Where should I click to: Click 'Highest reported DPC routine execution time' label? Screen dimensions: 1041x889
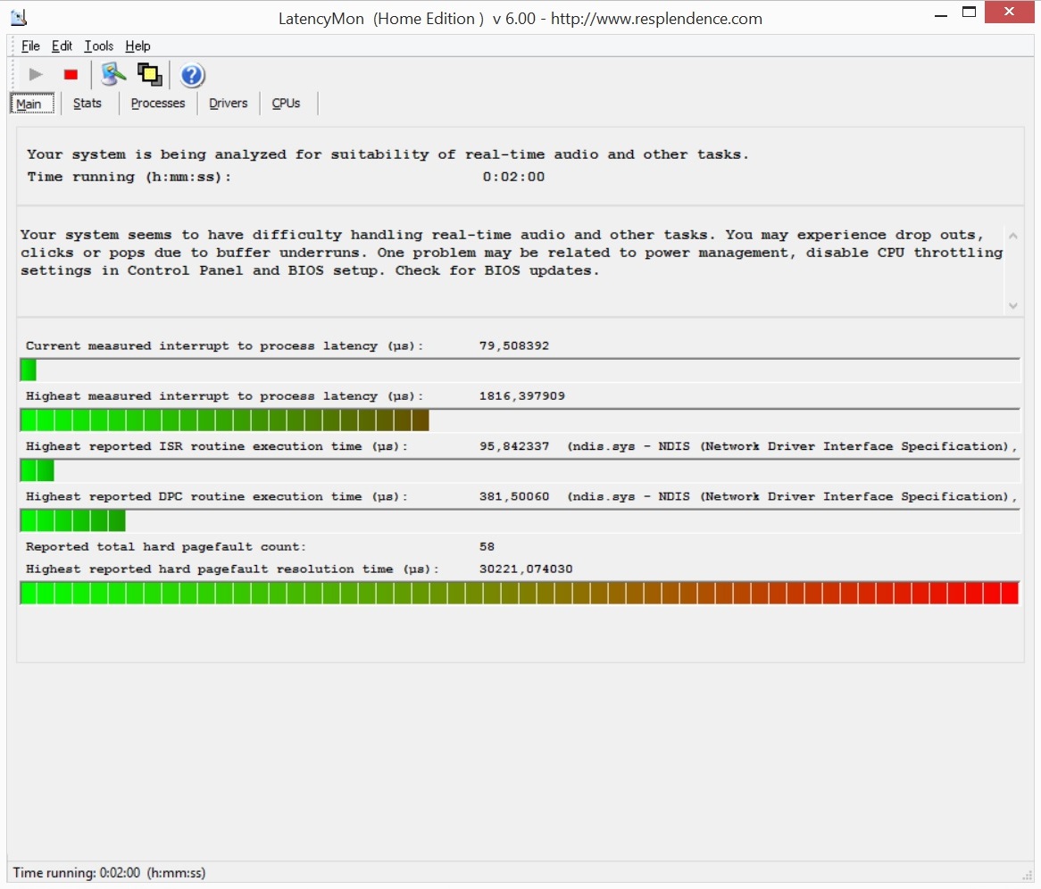click(x=216, y=497)
